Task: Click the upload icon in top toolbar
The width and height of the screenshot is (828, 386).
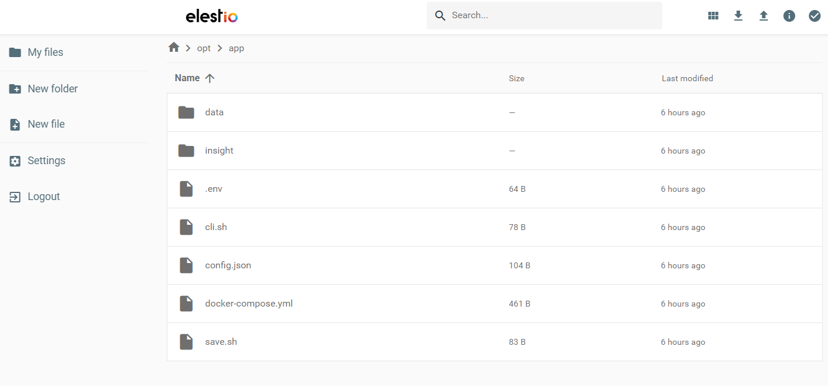Action: click(x=764, y=16)
